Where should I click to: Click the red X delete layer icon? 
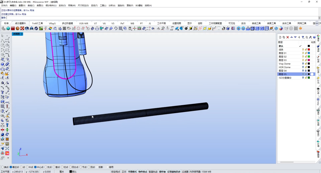tap(288, 37)
